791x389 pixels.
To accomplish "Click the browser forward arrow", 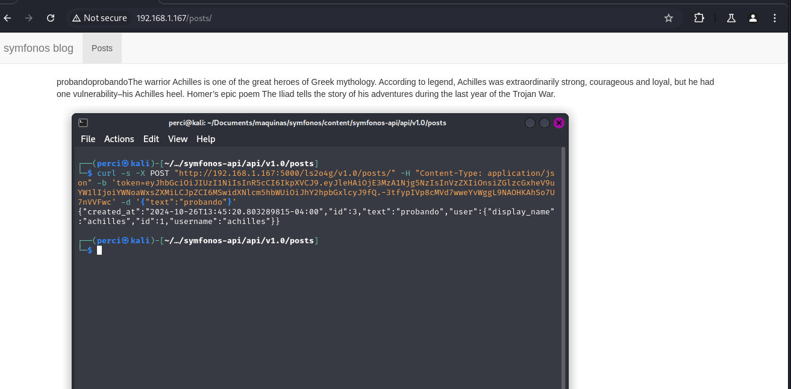I will (29, 18).
